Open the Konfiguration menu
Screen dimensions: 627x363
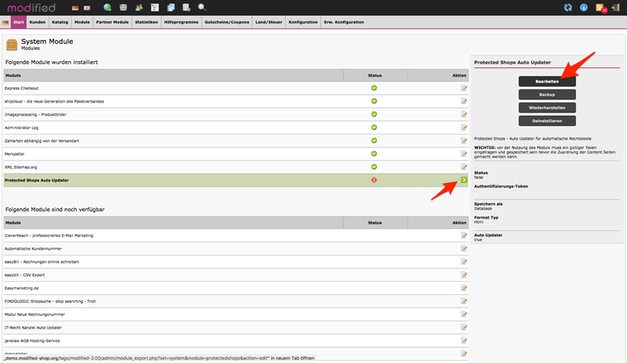click(x=303, y=23)
